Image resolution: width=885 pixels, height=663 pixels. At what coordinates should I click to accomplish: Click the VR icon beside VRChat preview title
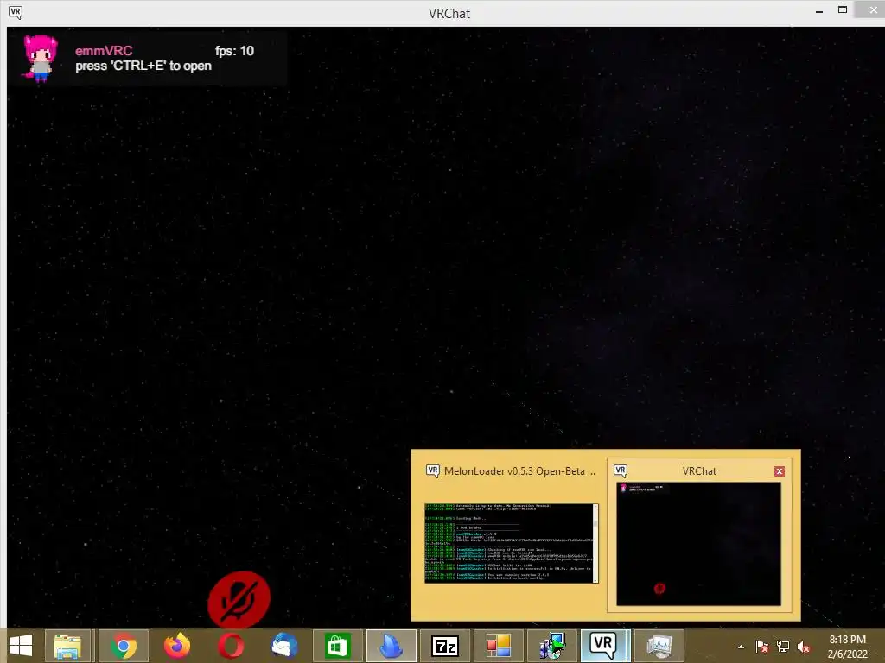621,470
